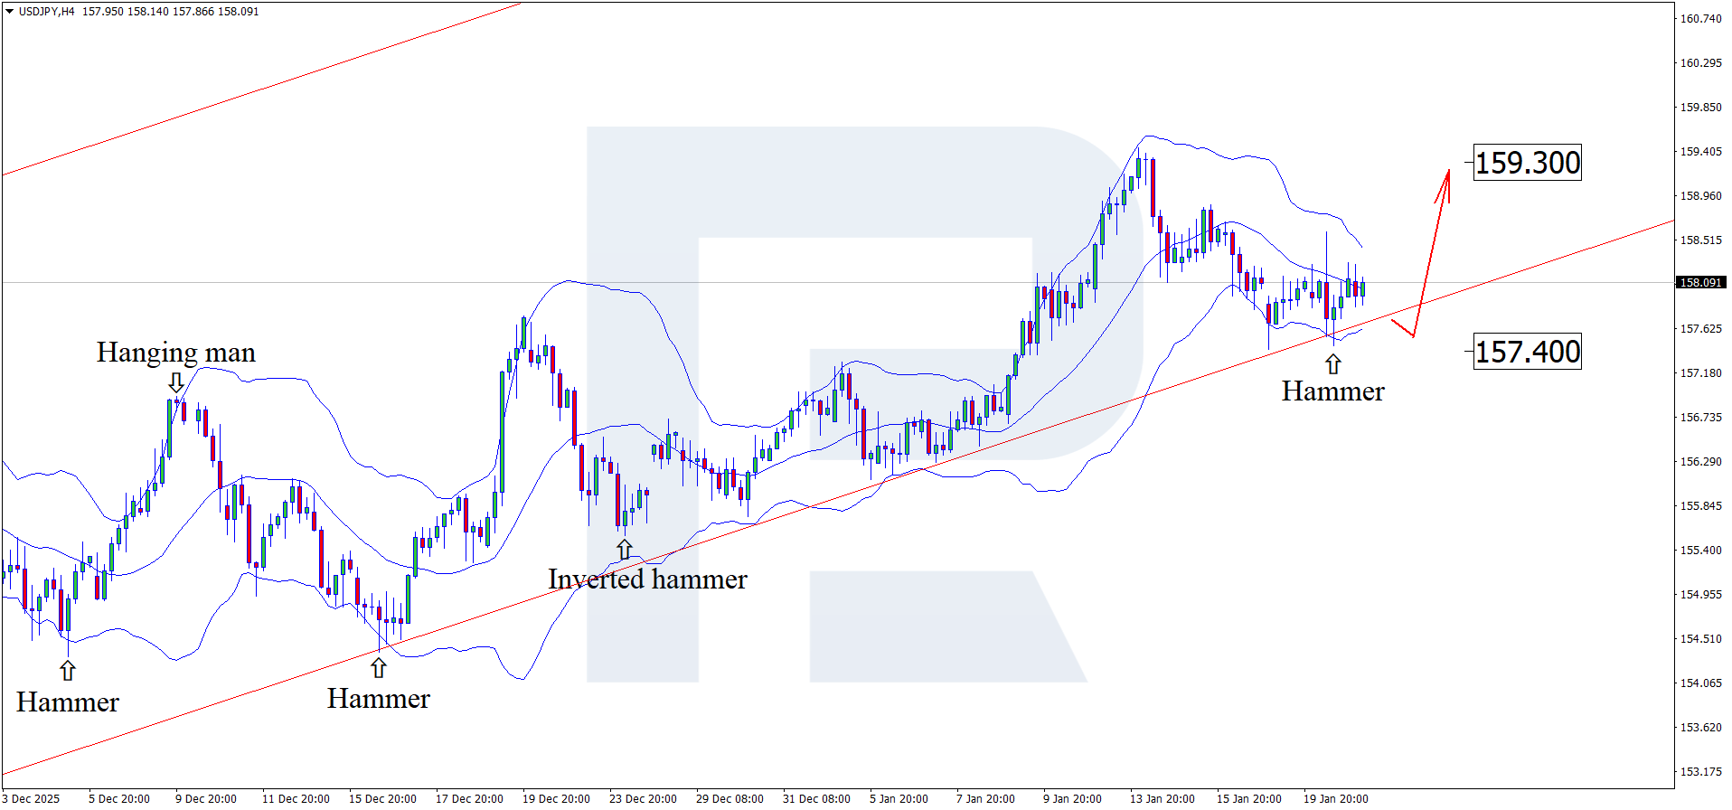Click the up arrow above Inverted hammer
Image resolution: width=1732 pixels, height=810 pixels.
(x=625, y=549)
